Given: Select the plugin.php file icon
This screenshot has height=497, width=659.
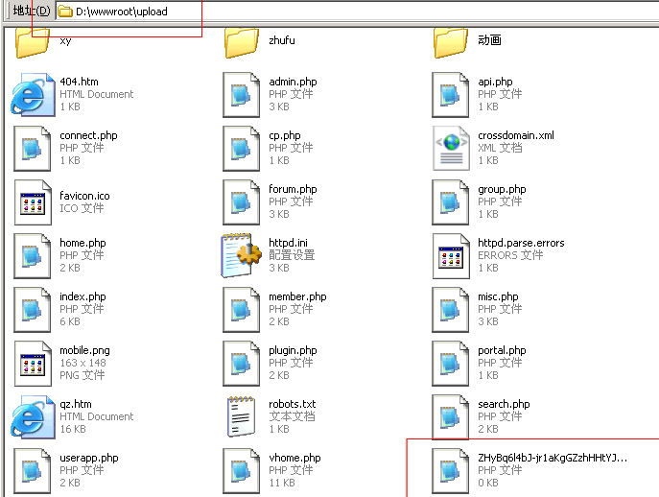Looking at the screenshot, I should click(241, 364).
